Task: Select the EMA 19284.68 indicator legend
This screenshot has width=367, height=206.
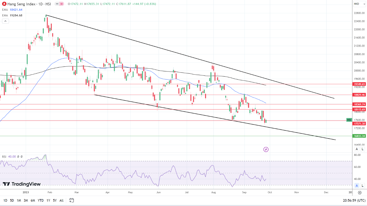Action: (12, 15)
